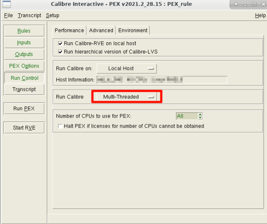Toggle Run hierarchical version of Calibre-LVS

click(x=60, y=52)
